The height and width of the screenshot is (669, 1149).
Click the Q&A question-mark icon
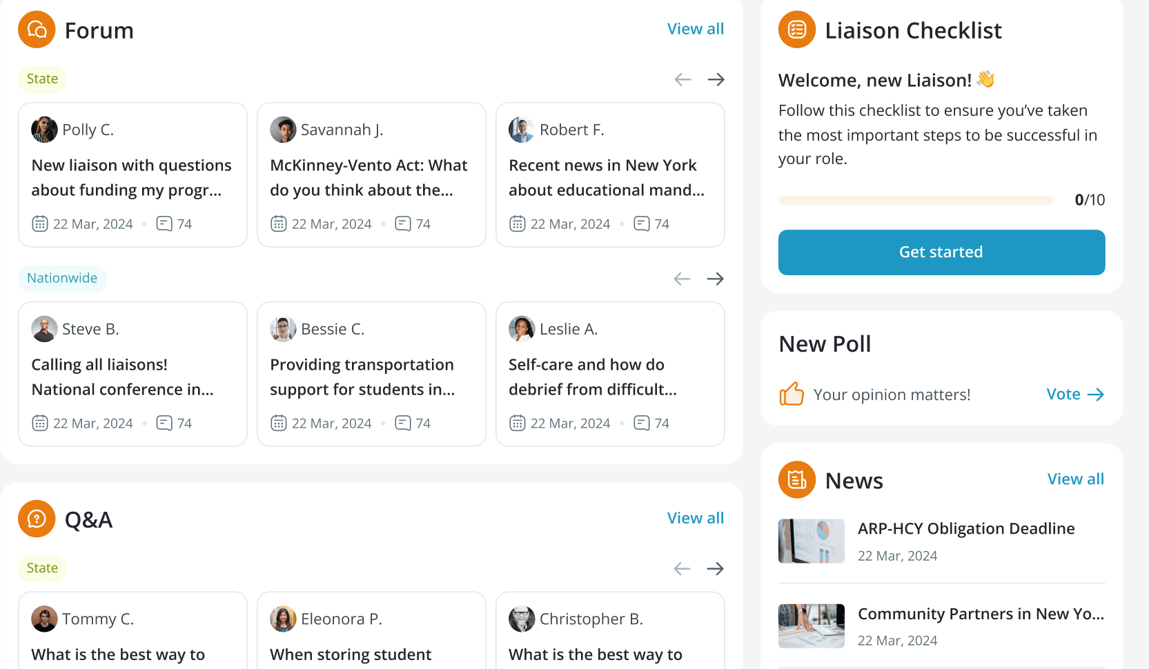coord(36,519)
